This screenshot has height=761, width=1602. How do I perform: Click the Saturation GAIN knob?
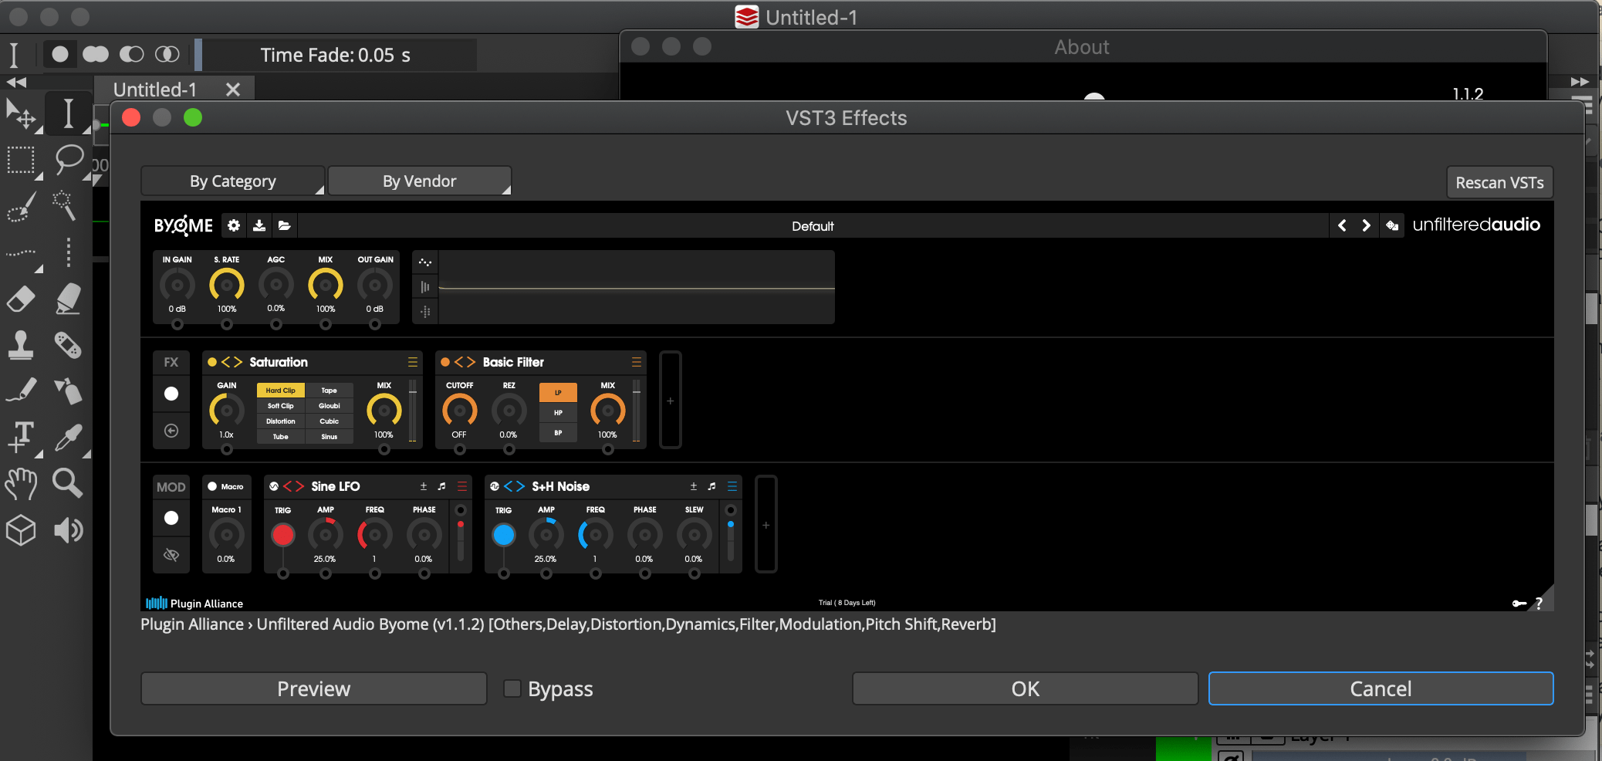[226, 410]
